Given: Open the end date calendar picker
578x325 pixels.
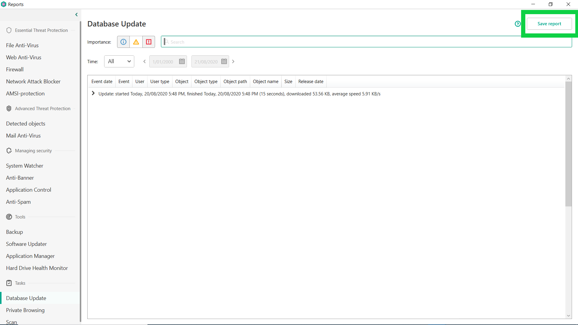Looking at the screenshot, I should pos(224,61).
